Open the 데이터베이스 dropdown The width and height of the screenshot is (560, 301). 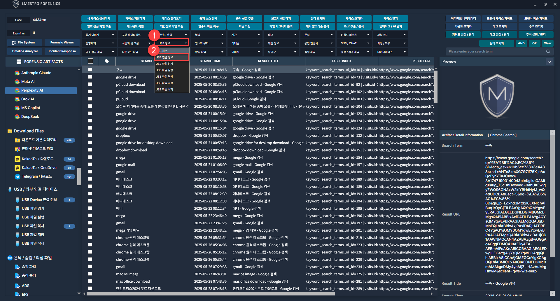click(391, 52)
